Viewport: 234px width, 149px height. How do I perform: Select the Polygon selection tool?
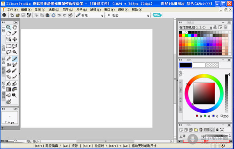tap(15, 46)
